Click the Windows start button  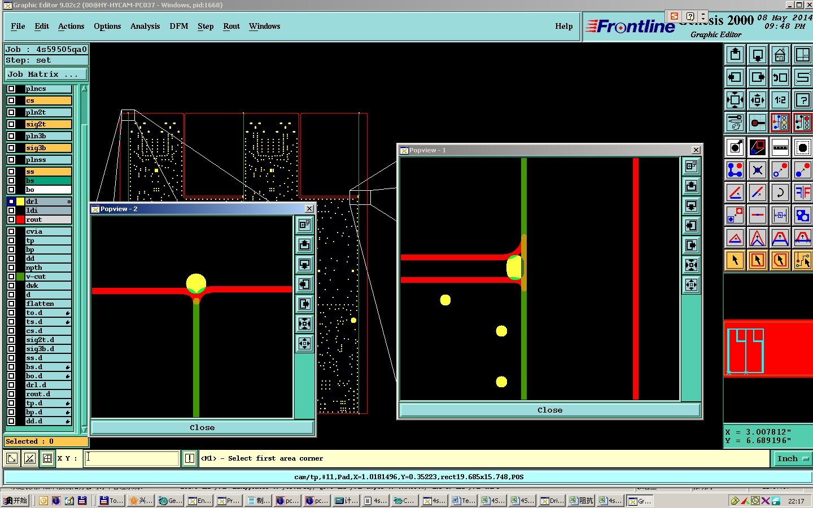click(15, 501)
